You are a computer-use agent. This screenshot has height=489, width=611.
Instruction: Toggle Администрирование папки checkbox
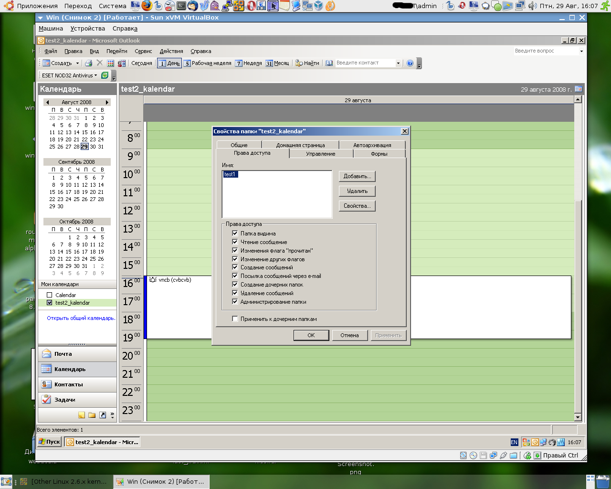point(235,301)
